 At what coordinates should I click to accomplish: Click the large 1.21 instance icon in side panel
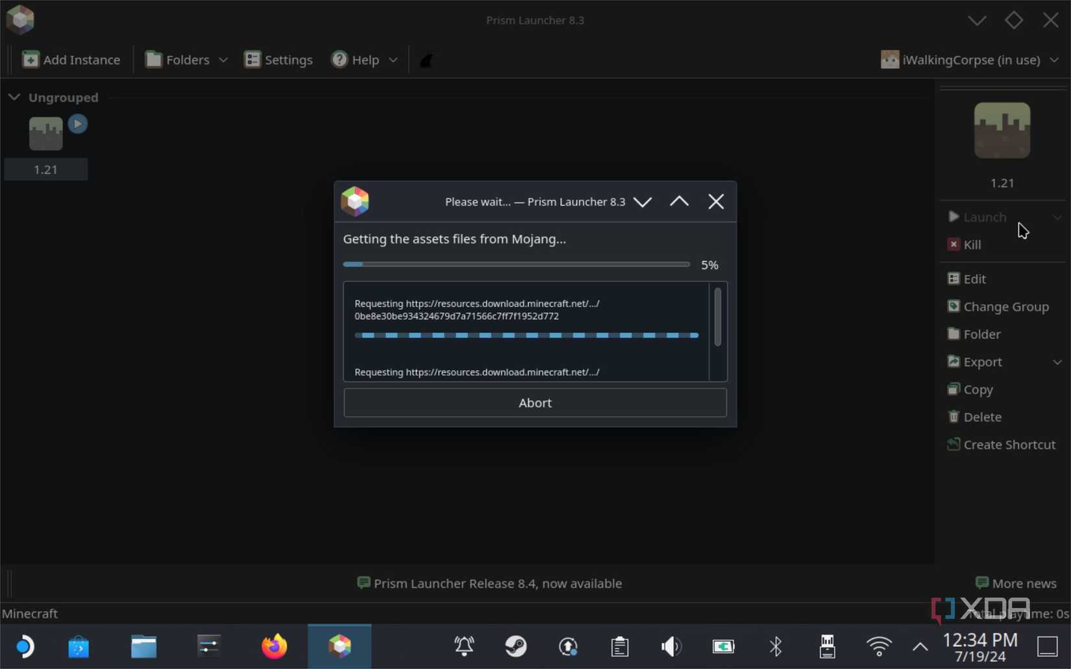click(x=1002, y=130)
